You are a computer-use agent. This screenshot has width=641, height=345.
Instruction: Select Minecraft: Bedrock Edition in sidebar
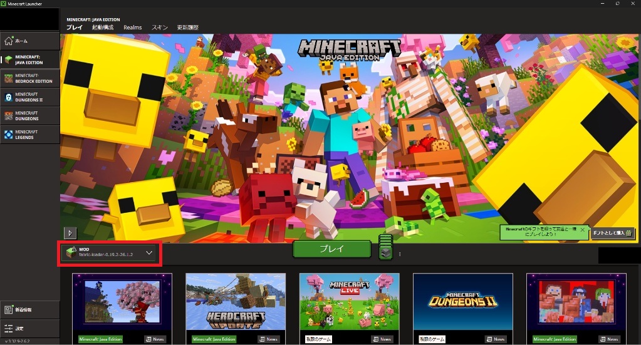point(30,78)
